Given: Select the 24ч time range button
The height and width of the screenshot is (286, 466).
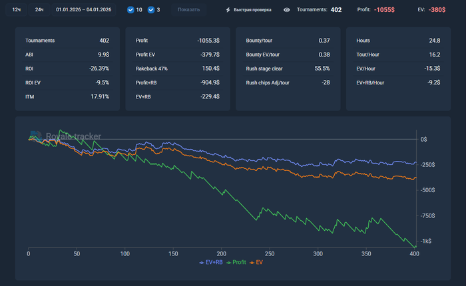Looking at the screenshot, I should (39, 10).
